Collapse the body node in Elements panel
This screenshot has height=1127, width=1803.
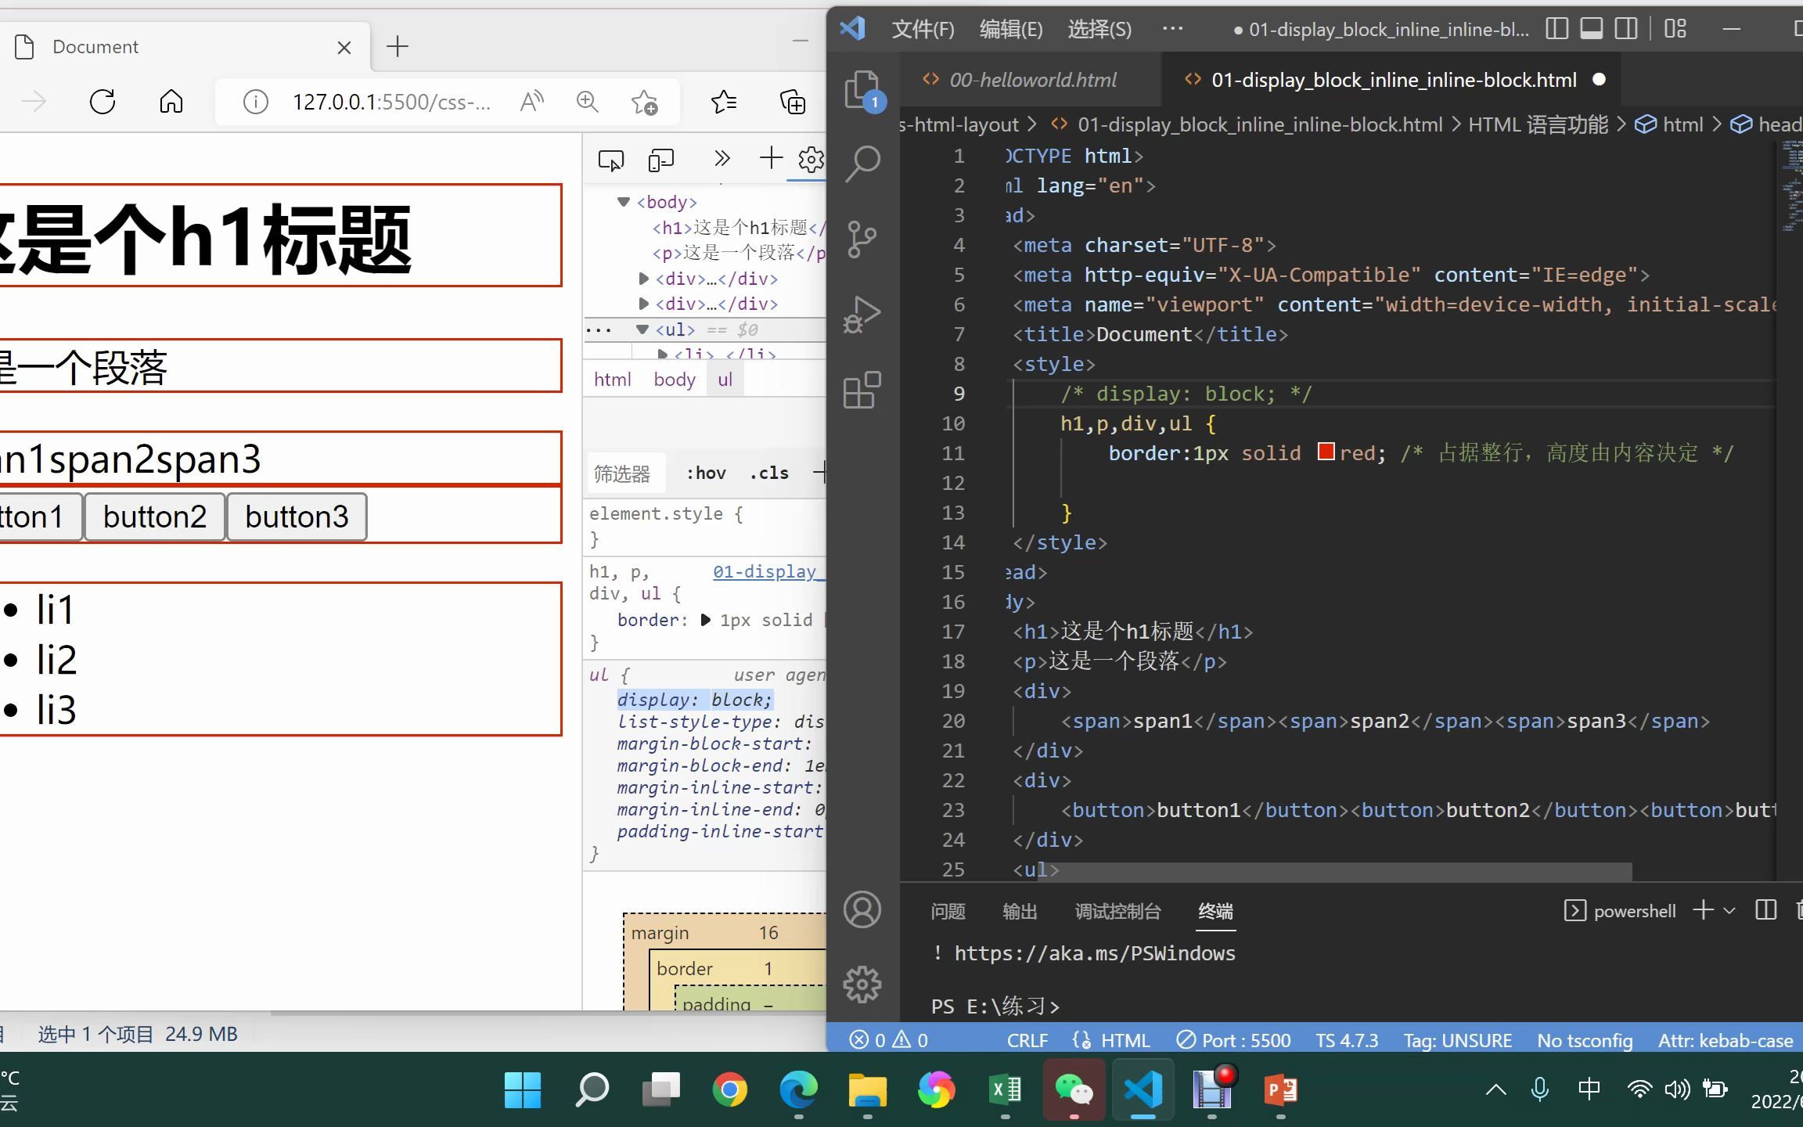pos(624,201)
